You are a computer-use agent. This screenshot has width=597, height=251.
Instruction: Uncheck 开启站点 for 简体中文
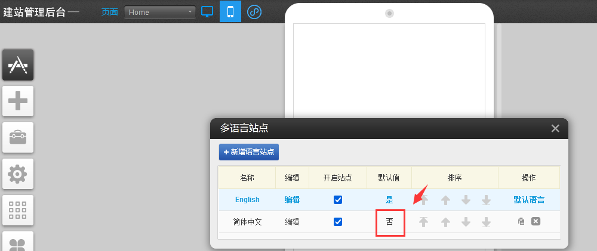click(x=338, y=222)
